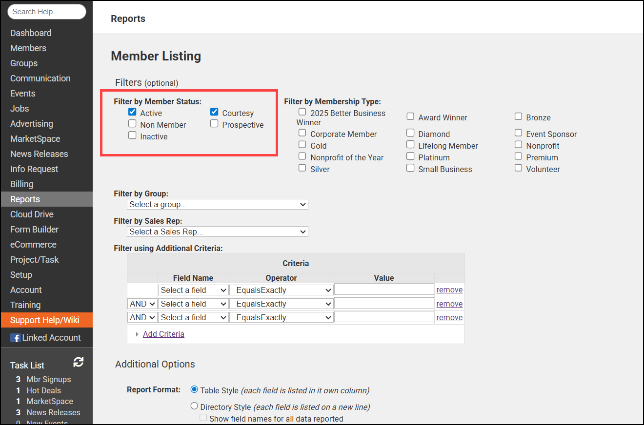
Task: Click the Add Criteria link
Action: [163, 334]
